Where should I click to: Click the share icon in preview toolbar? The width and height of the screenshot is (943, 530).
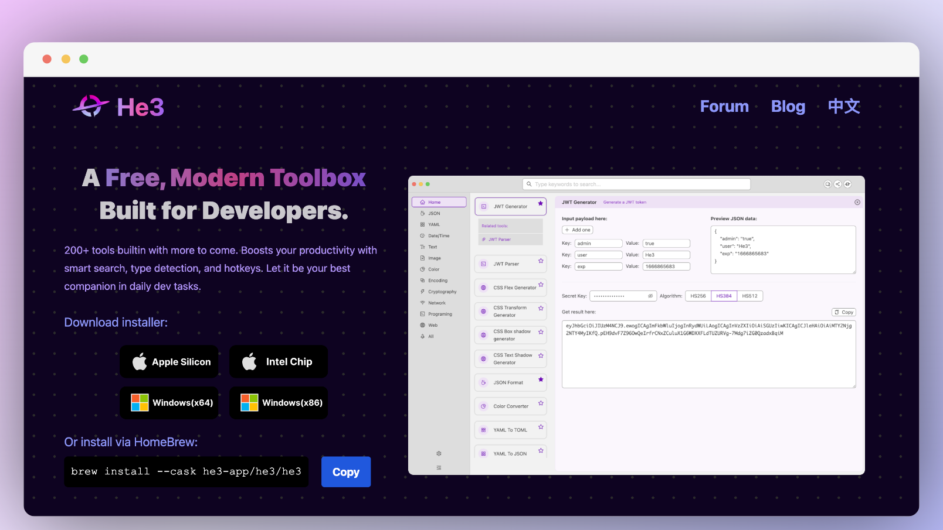click(837, 184)
